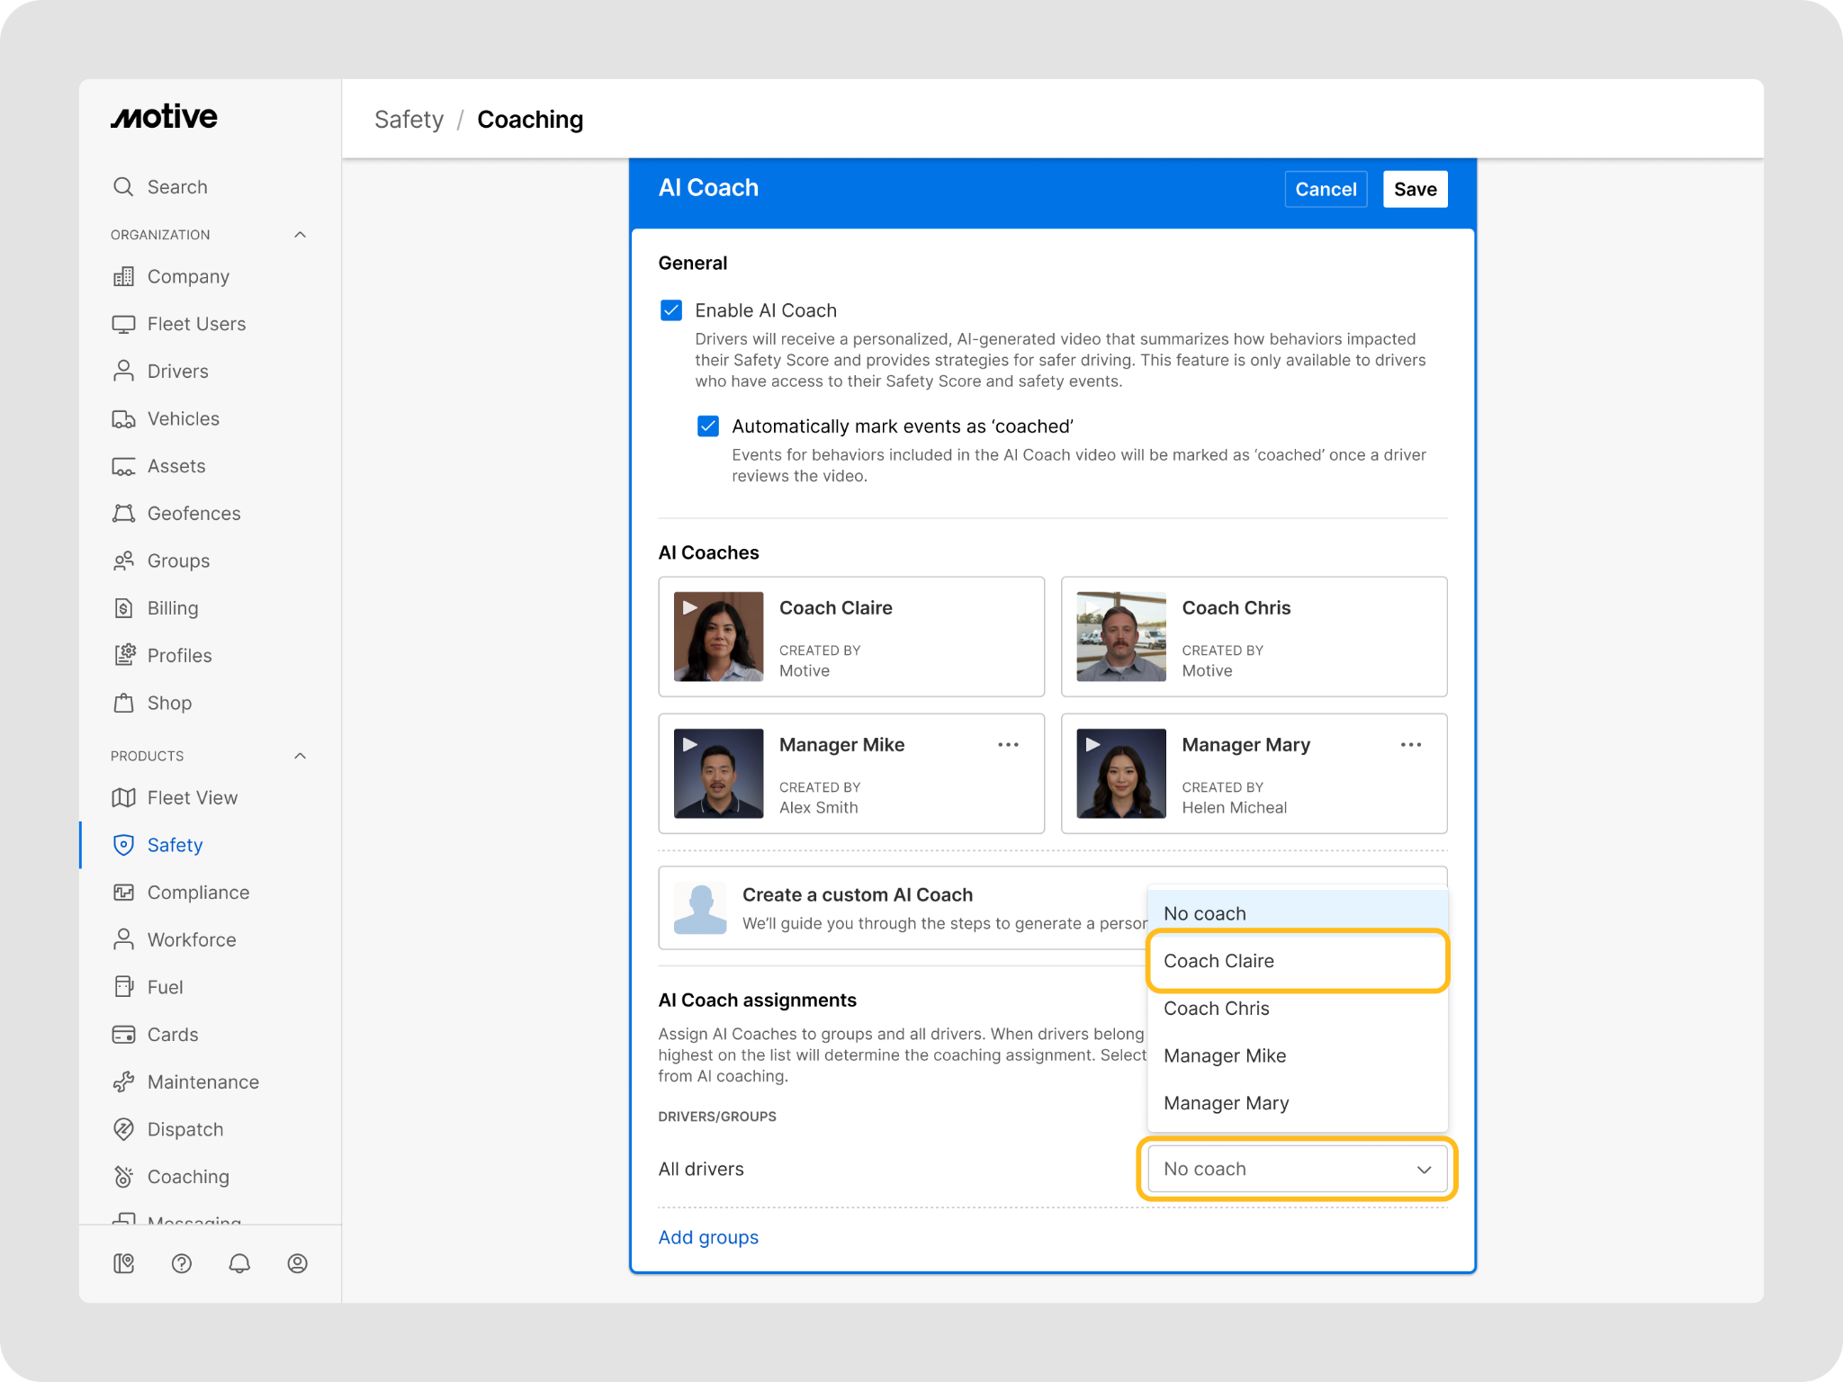The image size is (1843, 1382).
Task: Click the Compliance chart icon
Action: pos(123,893)
